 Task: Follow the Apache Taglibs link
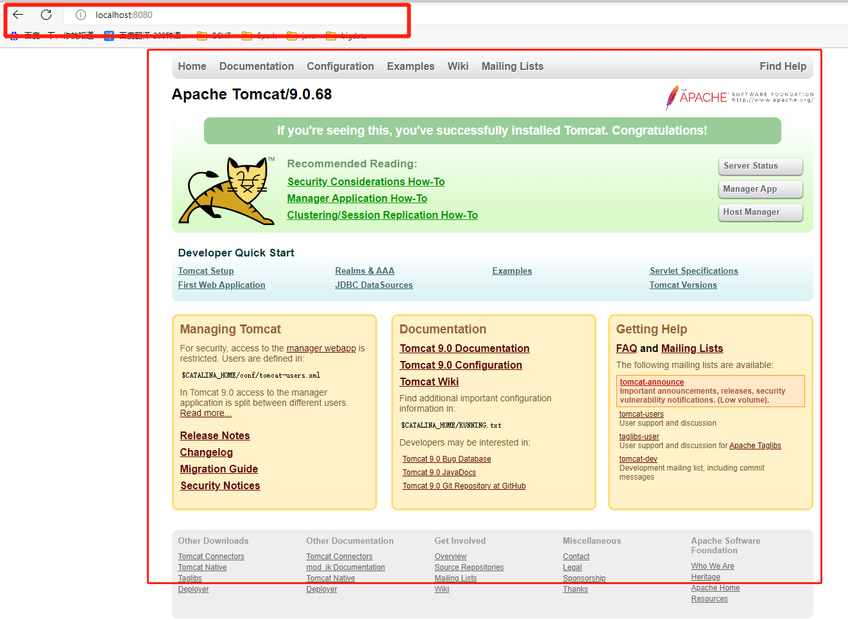756,446
